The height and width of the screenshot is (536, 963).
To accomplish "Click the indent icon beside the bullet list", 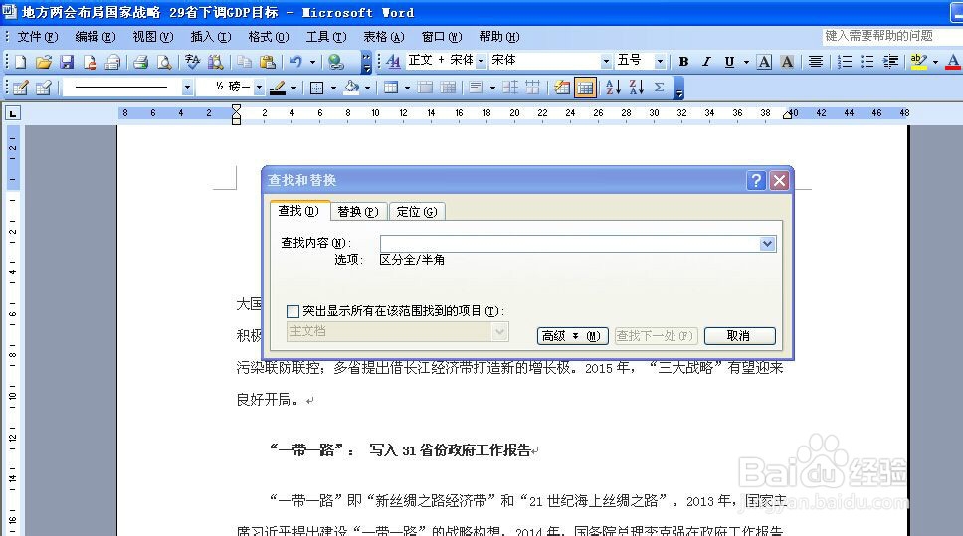I will coord(890,62).
